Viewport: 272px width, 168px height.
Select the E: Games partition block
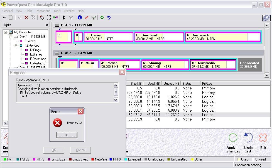[x=109, y=37]
